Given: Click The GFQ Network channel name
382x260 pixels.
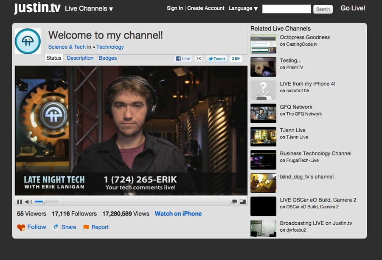Looking at the screenshot, I should (x=304, y=114).
